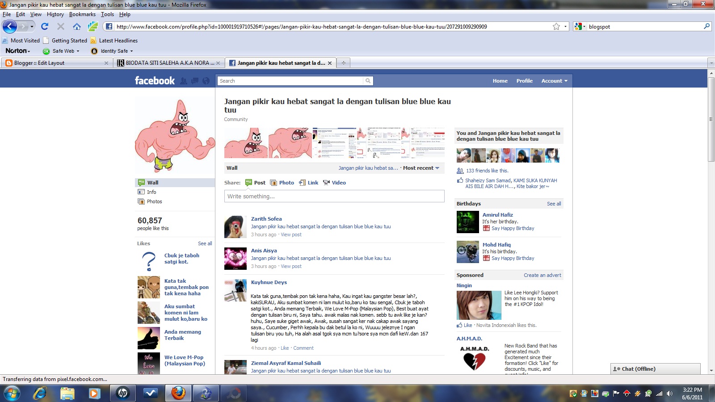Open a new browser tab with plus button
The height and width of the screenshot is (402, 715).
tap(344, 63)
